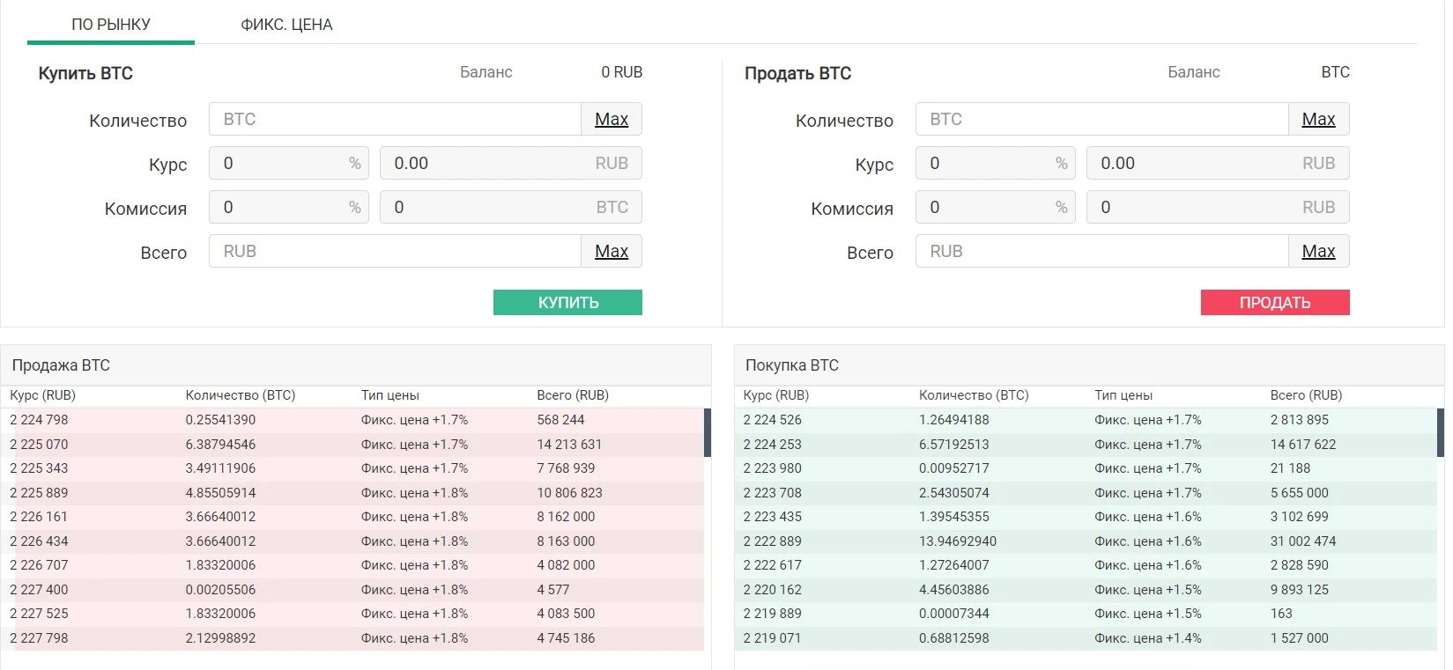
Task: Select sell offer at rate 2 226 707
Action: point(352,565)
